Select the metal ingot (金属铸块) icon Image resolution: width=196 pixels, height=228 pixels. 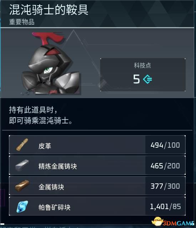[x=22, y=186]
